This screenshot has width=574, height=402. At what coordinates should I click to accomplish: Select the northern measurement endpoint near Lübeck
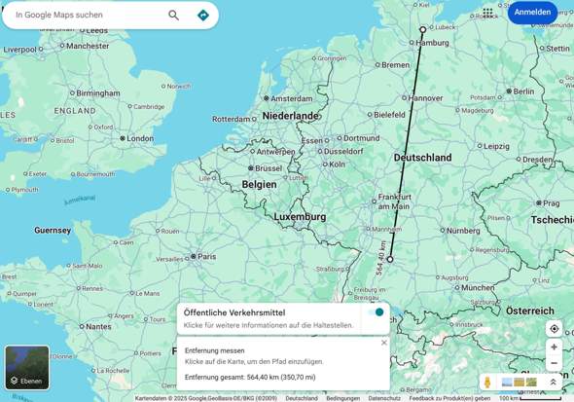423,29
